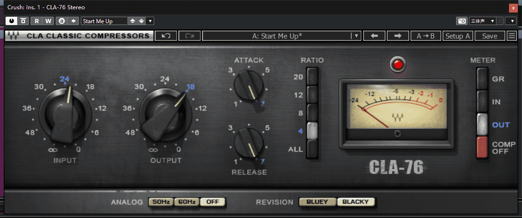The height and width of the screenshot is (218, 522).
Task: Select ratio ALL button
Action: pos(312,149)
